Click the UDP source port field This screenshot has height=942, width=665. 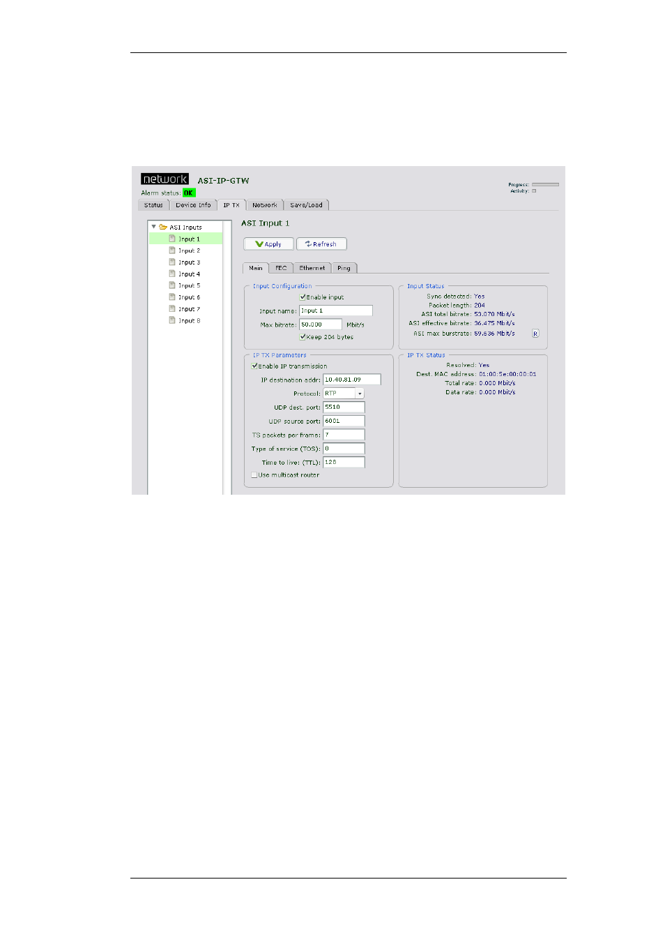click(x=344, y=421)
